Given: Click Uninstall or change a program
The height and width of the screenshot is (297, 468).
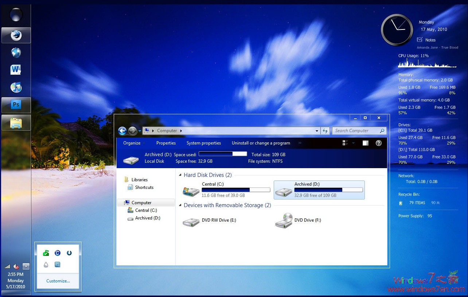Looking at the screenshot, I should pos(261,143).
